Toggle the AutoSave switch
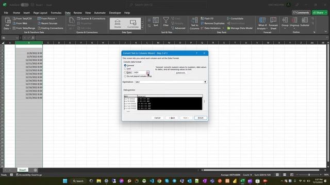This screenshot has height=185, width=330. pos(25,5)
